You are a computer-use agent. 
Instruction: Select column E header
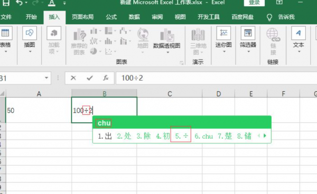251,93
